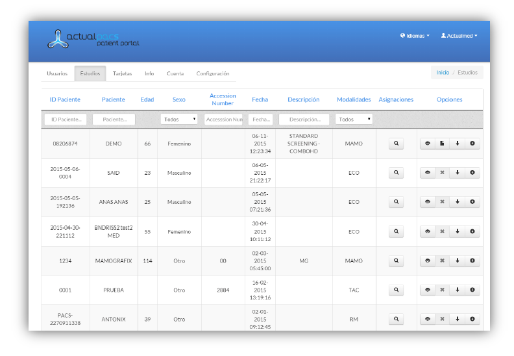The image size is (514, 356).
Task: Sort by Descripción column header
Action: pyautogui.click(x=304, y=99)
